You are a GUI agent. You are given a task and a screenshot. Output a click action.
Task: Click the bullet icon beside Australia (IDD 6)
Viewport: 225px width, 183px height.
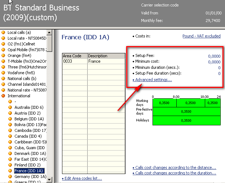point(10,107)
